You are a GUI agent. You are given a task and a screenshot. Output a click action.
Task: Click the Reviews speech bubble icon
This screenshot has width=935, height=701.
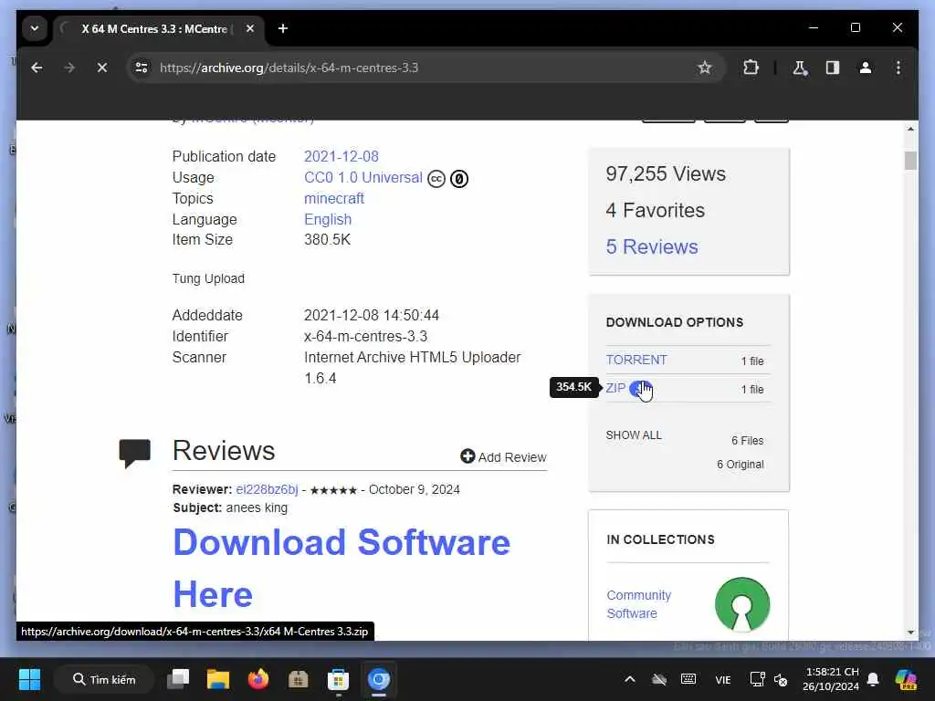[x=135, y=453]
